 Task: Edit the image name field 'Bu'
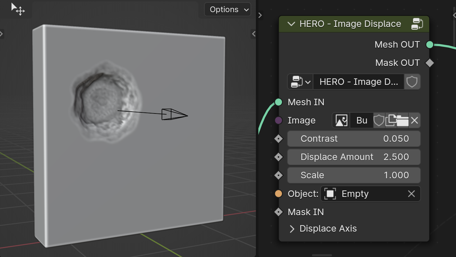(x=362, y=121)
